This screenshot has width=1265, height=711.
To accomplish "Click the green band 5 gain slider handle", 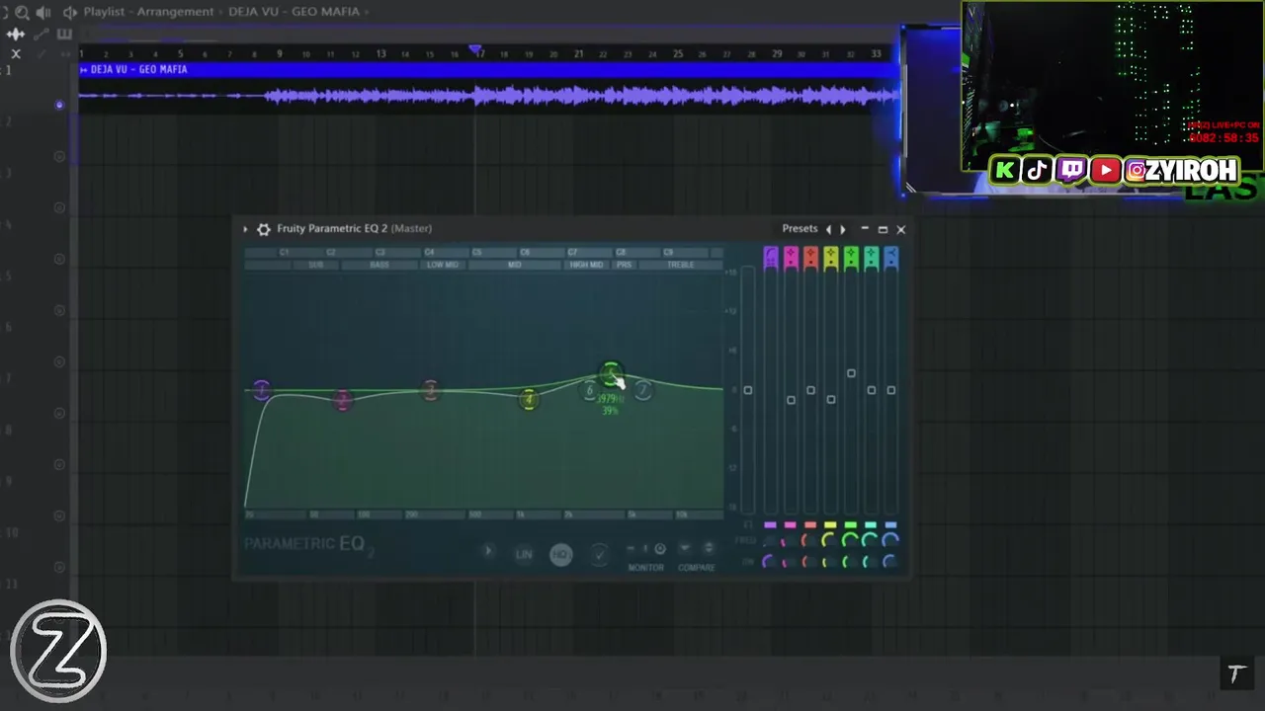I will pyautogui.click(x=851, y=373).
